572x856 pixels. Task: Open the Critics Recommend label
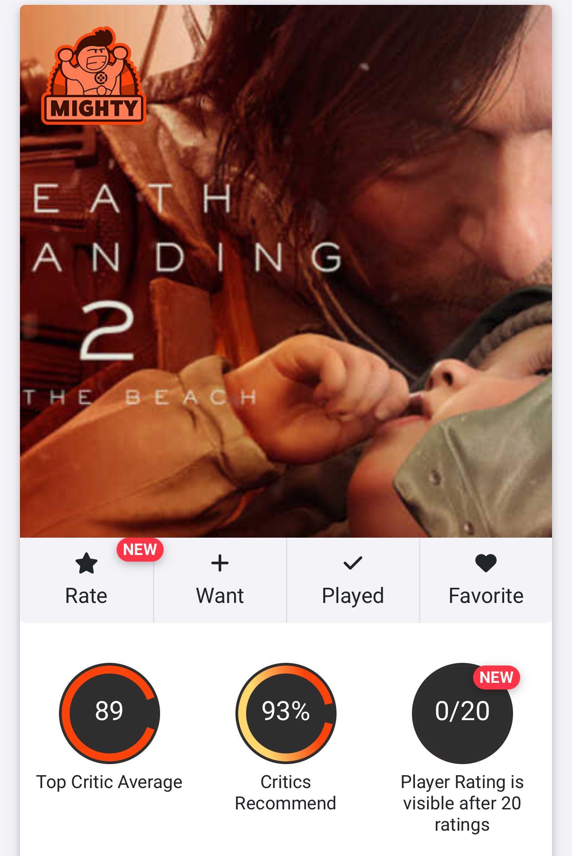286,793
